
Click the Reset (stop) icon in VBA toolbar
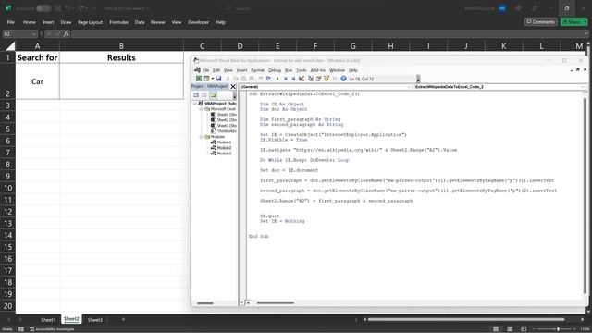coord(293,79)
